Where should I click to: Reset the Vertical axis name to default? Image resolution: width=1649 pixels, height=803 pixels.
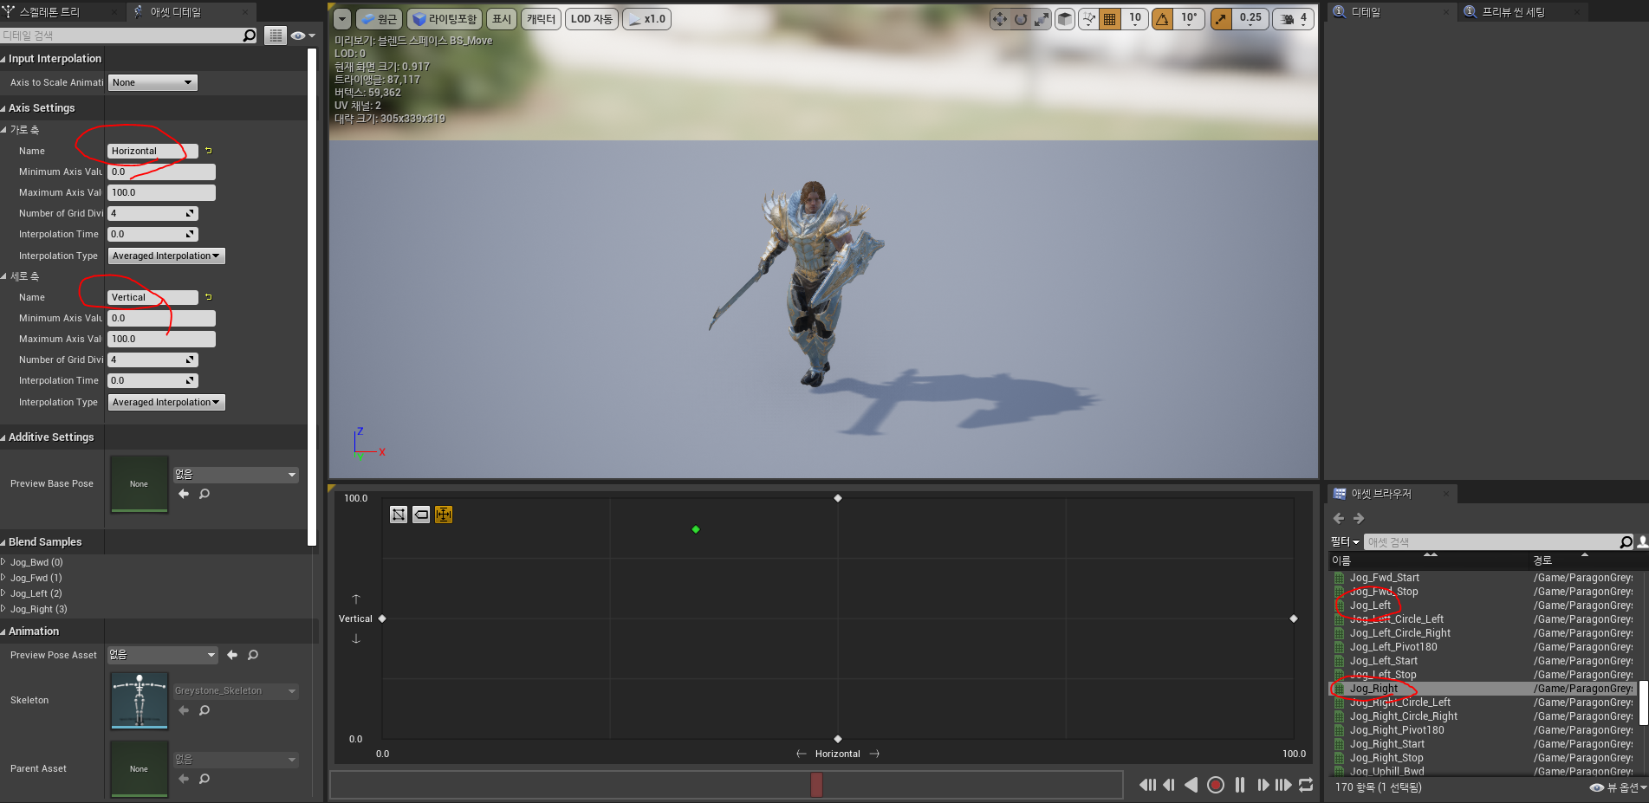[x=208, y=297]
